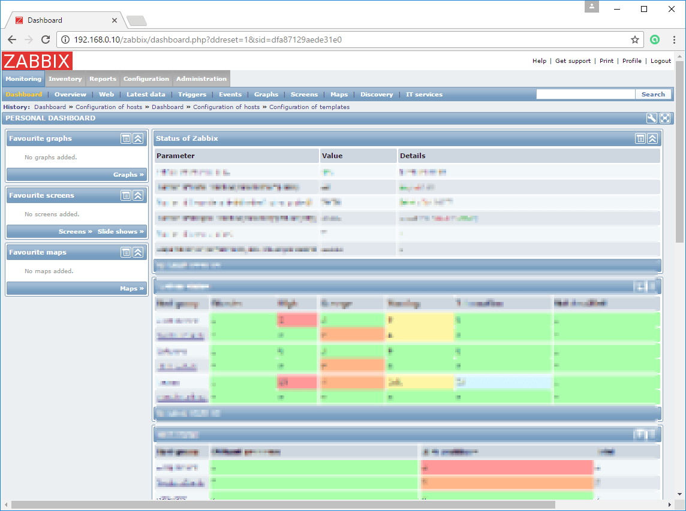Viewport: 686px width, 511px height.
Task: Open the Favourite graphs widget menu icon
Action: pyautogui.click(x=125, y=138)
